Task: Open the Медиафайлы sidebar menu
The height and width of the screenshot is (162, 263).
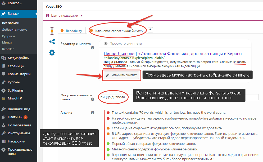Action: coord(19,58)
